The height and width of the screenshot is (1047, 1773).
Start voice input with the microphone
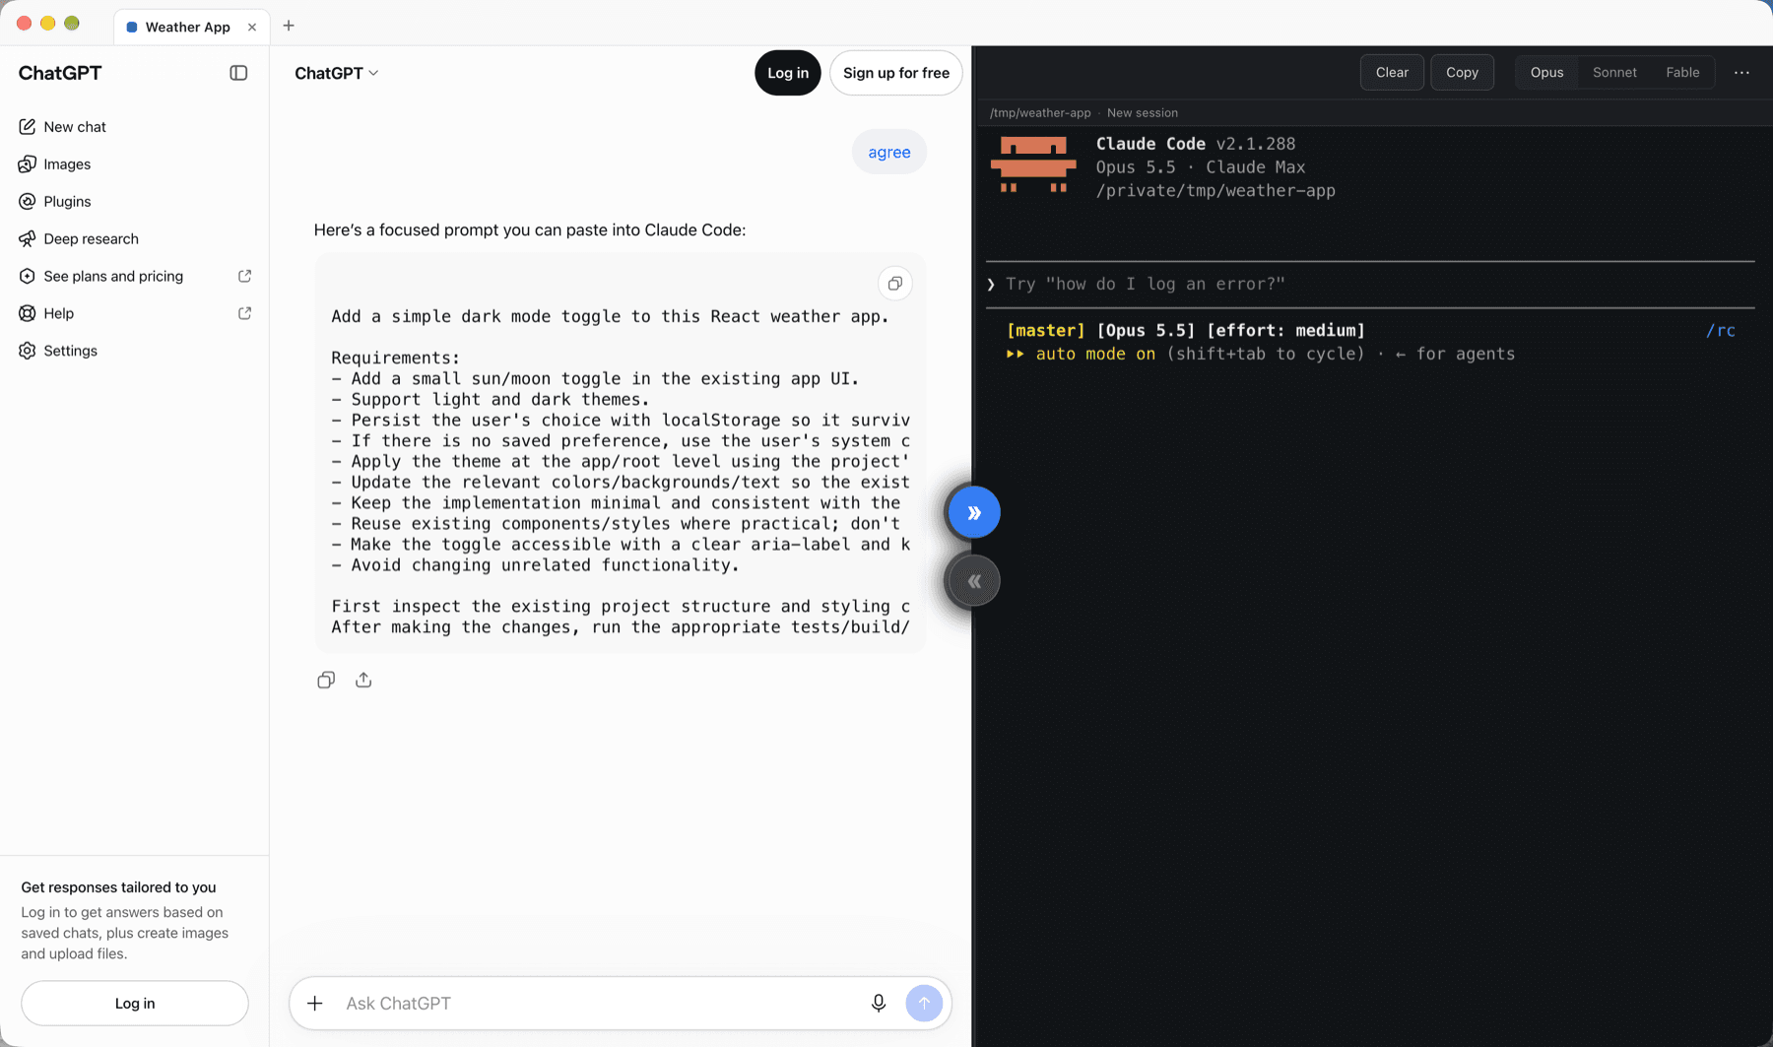pyautogui.click(x=879, y=1004)
